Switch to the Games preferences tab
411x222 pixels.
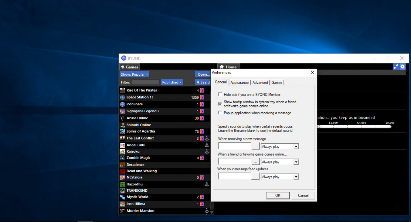click(277, 83)
